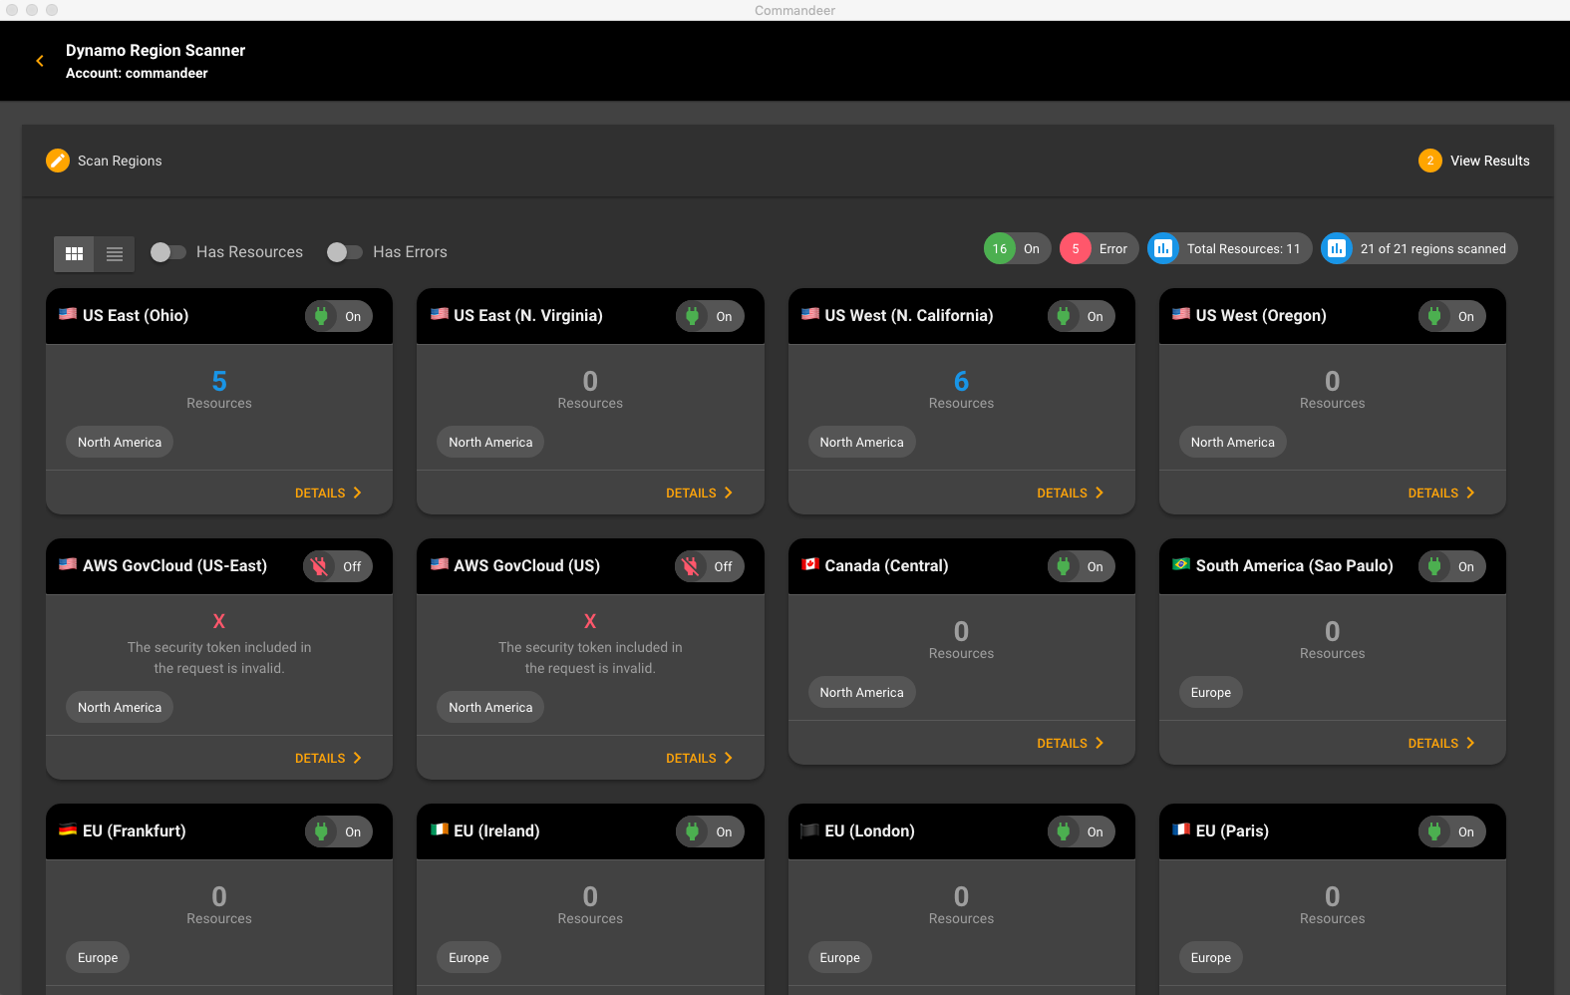Click the Dynamo Region Scanner title

tap(156, 50)
